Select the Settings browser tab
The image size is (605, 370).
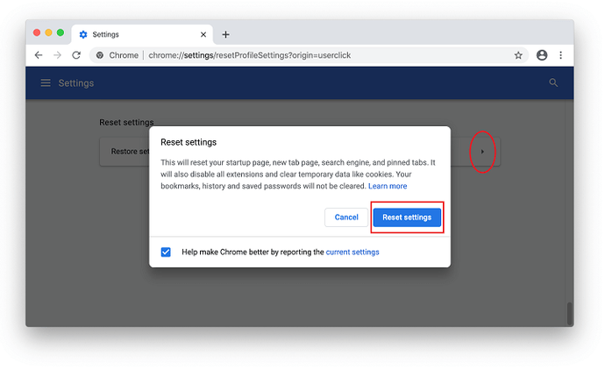pyautogui.click(x=132, y=35)
